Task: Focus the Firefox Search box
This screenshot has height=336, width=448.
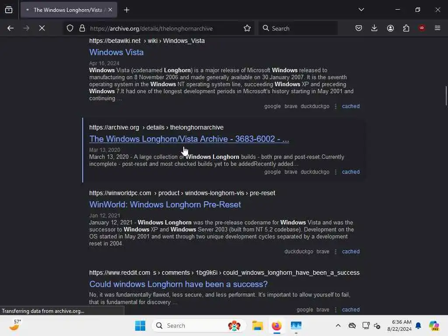Action: 298,28
